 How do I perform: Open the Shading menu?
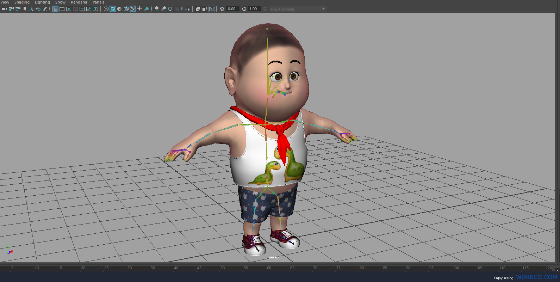(22, 2)
